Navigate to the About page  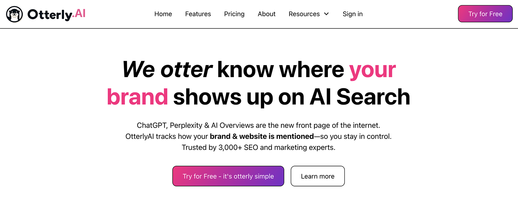point(266,14)
